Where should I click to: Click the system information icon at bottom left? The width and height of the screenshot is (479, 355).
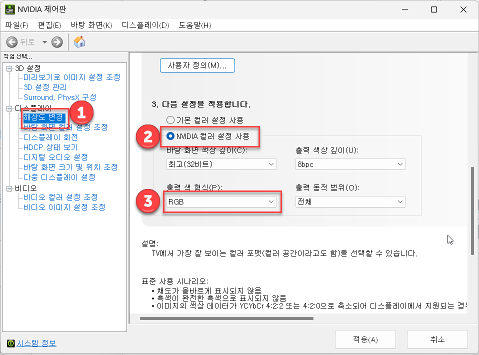(10, 343)
